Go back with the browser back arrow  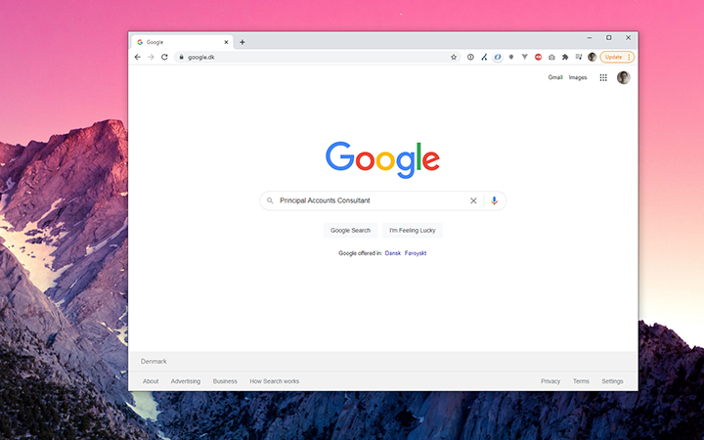coord(138,57)
